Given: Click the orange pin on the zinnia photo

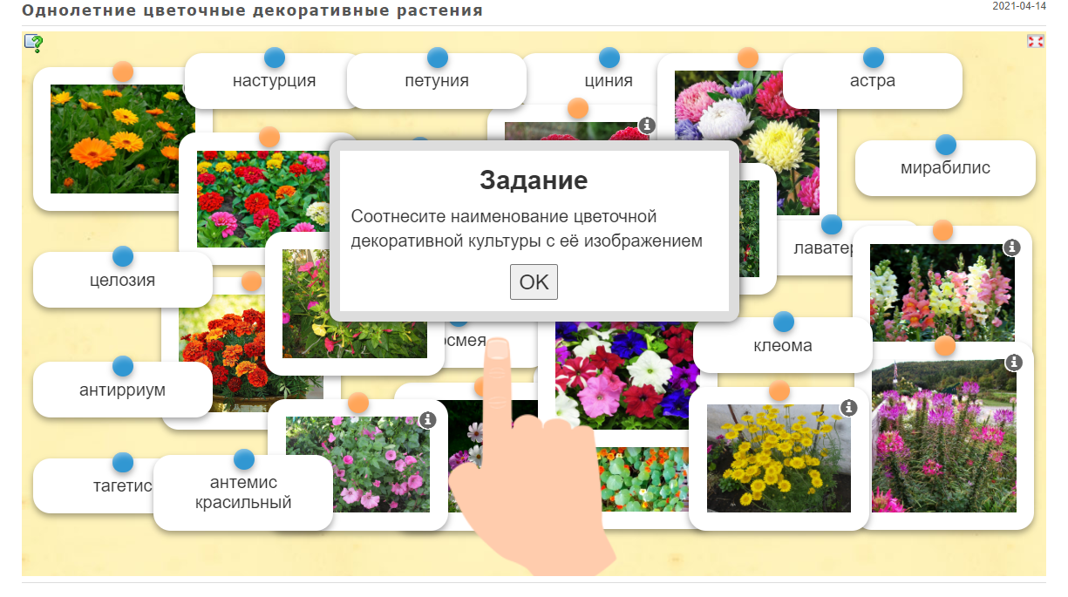Looking at the screenshot, I should [269, 137].
